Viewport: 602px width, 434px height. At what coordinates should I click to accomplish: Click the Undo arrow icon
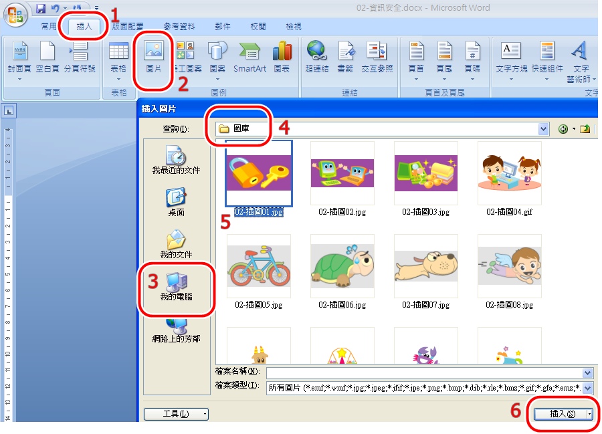56,8
